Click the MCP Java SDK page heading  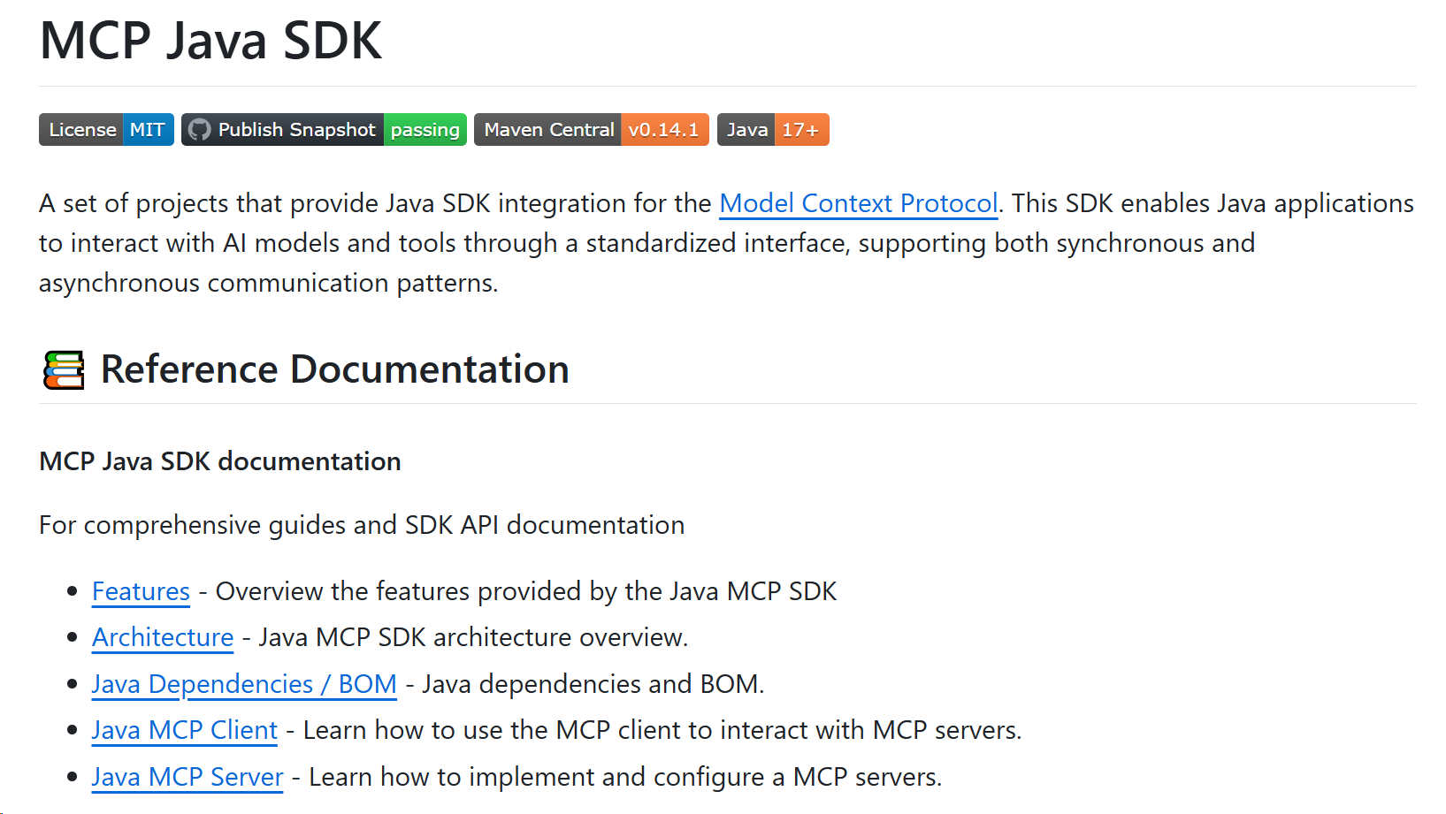click(210, 41)
